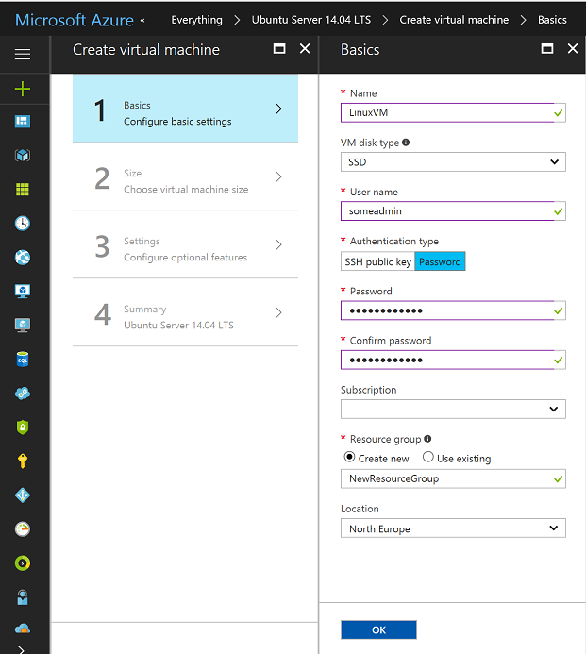Open gray Virtual machines (classic) monitor icon
Screen dimensions: 586x654
23,325
